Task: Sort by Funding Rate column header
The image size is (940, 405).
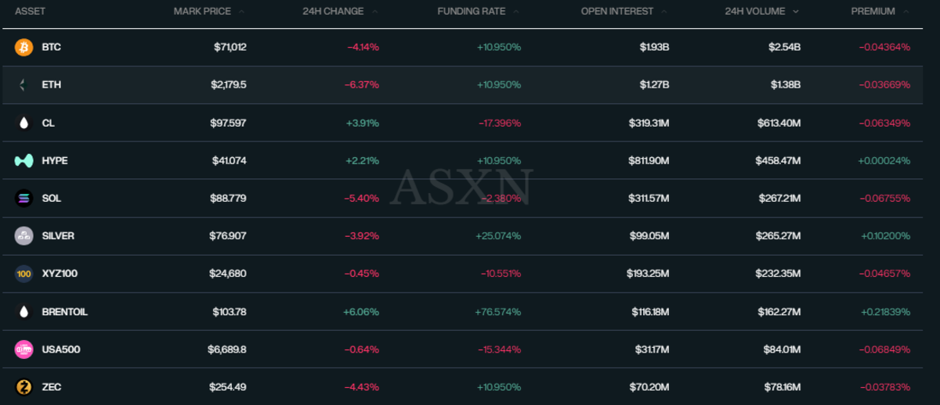Action: (471, 12)
